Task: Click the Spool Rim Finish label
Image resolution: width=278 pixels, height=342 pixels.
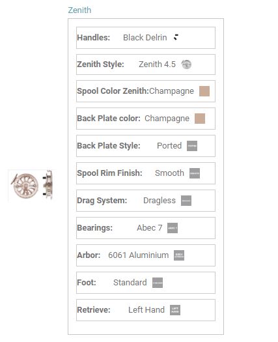Action: [109, 173]
